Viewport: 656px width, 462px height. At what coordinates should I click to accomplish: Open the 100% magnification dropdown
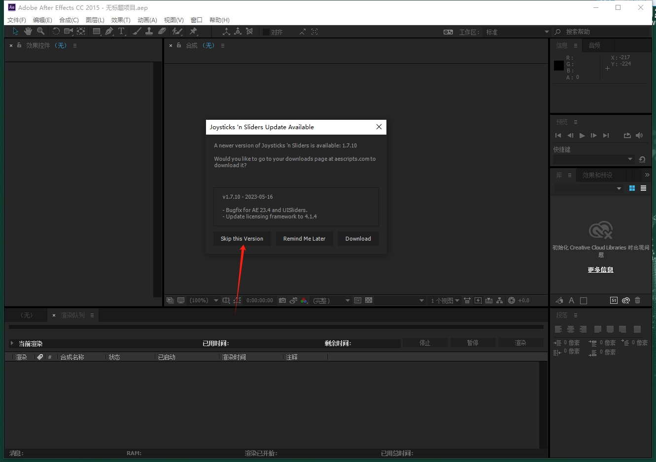coord(204,300)
